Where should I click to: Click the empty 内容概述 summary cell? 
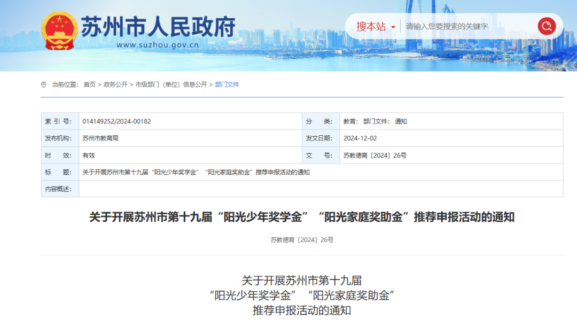click(321, 189)
